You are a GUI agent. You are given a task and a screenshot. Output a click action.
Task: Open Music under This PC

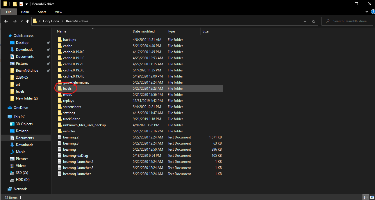pos(21,152)
